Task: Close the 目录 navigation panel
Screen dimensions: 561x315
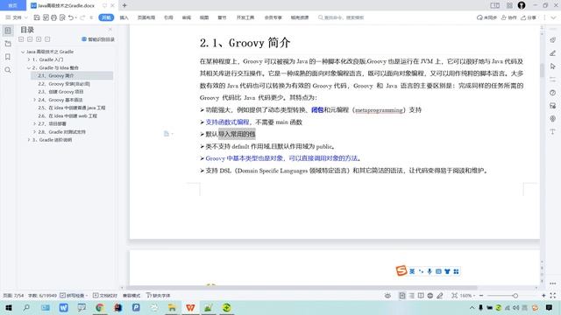Action: pyautogui.click(x=110, y=29)
